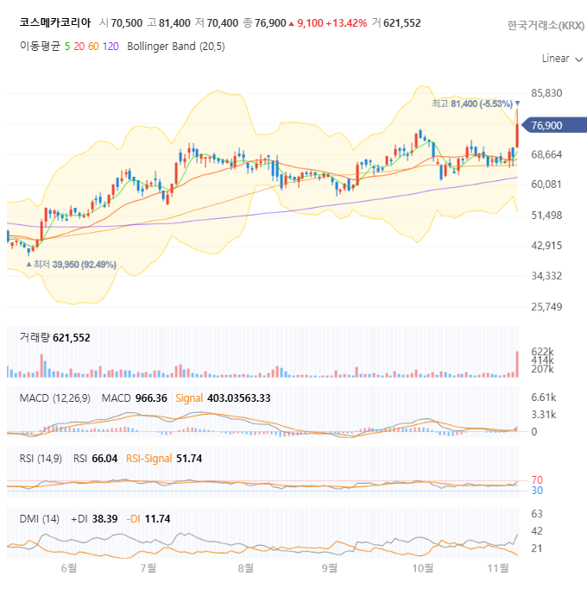The image size is (587, 601).
Task: Click the 9월 date axis label
Action: pos(330,568)
